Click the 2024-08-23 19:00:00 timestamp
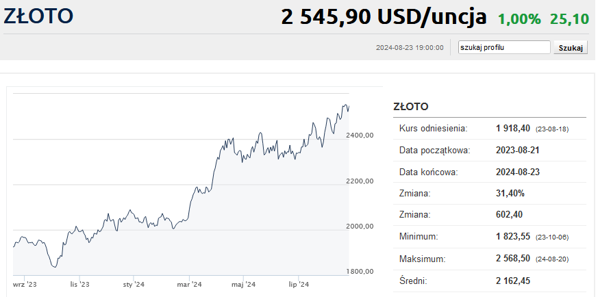 pyautogui.click(x=410, y=48)
